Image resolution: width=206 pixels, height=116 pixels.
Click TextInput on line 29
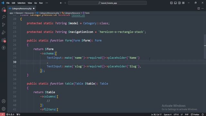pos(54,58)
